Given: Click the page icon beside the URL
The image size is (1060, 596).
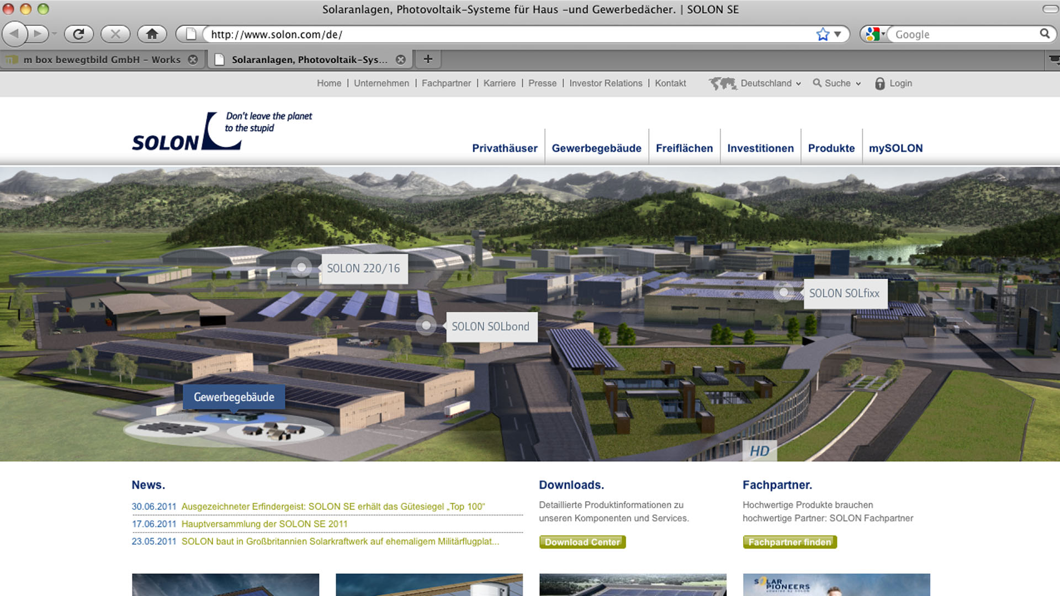Looking at the screenshot, I should 190,34.
